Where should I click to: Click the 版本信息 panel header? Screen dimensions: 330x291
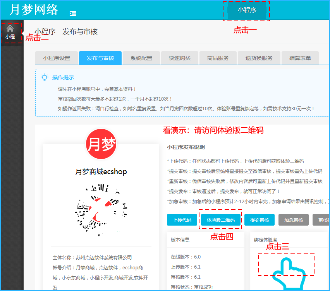click(180, 240)
